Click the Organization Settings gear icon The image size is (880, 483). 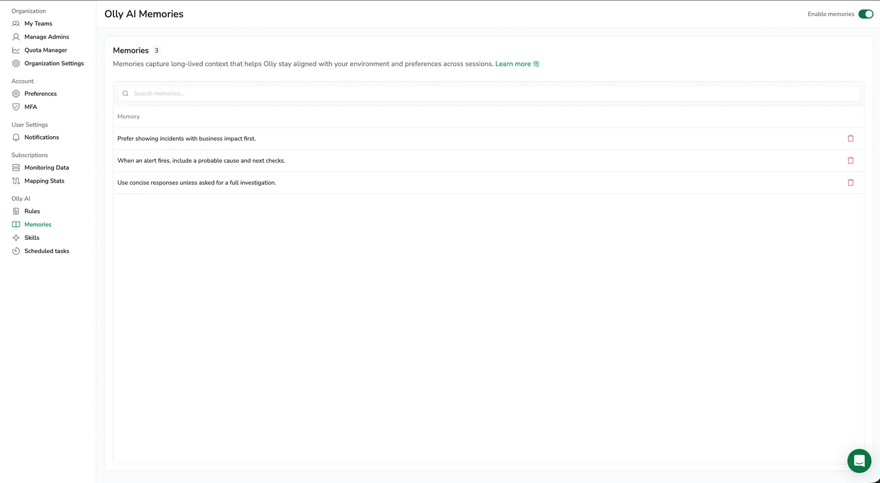(16, 63)
